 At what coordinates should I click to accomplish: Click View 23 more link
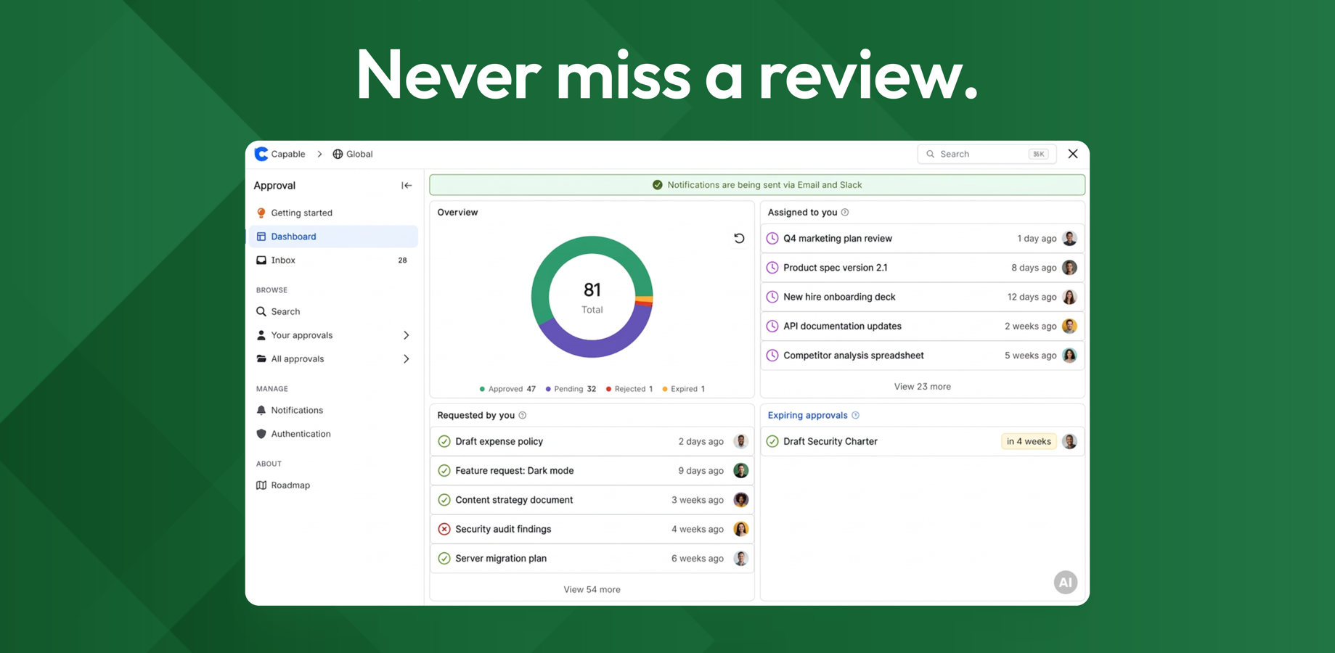click(922, 387)
